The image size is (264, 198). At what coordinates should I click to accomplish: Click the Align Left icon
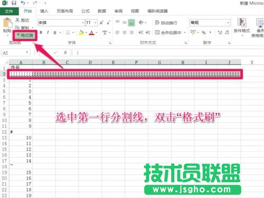click(x=117, y=32)
